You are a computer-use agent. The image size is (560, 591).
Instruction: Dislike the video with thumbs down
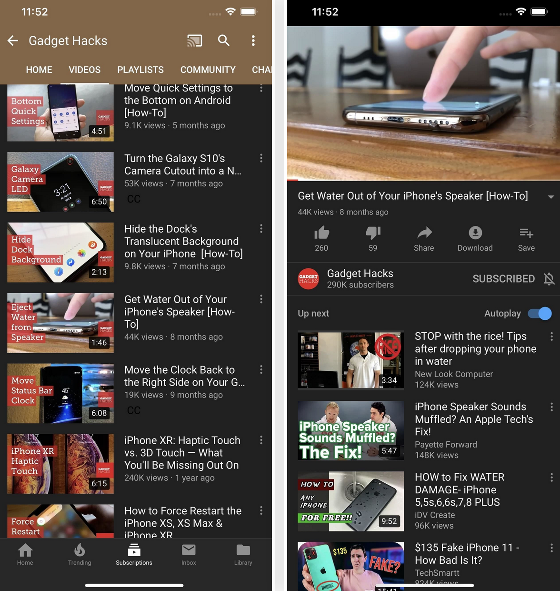pyautogui.click(x=373, y=233)
